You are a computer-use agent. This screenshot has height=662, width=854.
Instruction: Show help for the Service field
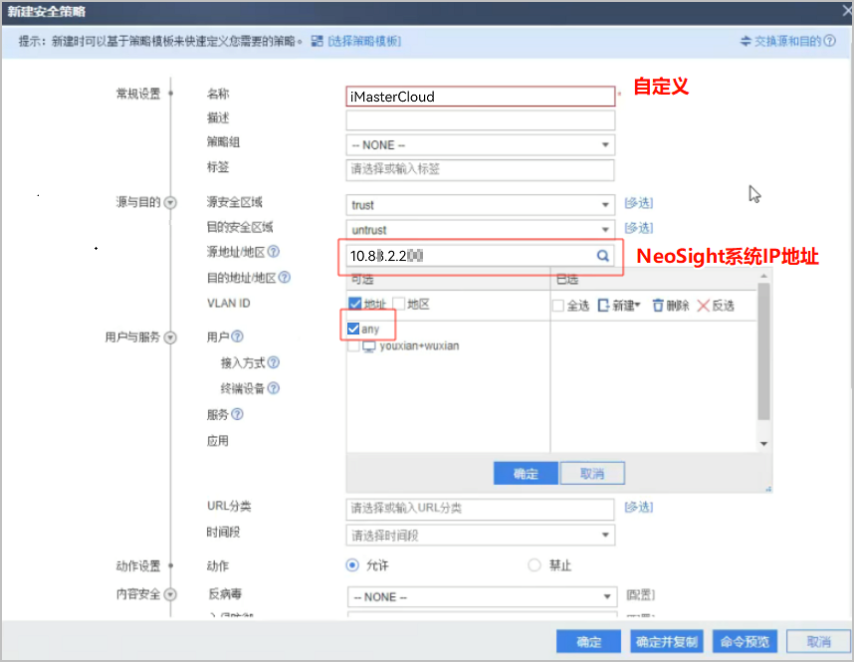(x=237, y=414)
